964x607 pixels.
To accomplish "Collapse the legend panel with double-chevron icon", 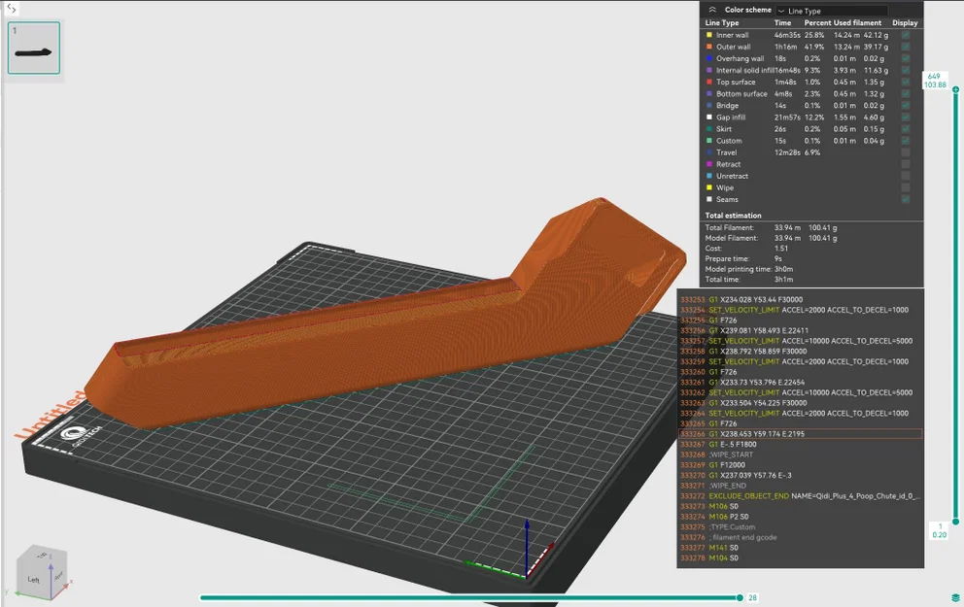I will click(712, 10).
